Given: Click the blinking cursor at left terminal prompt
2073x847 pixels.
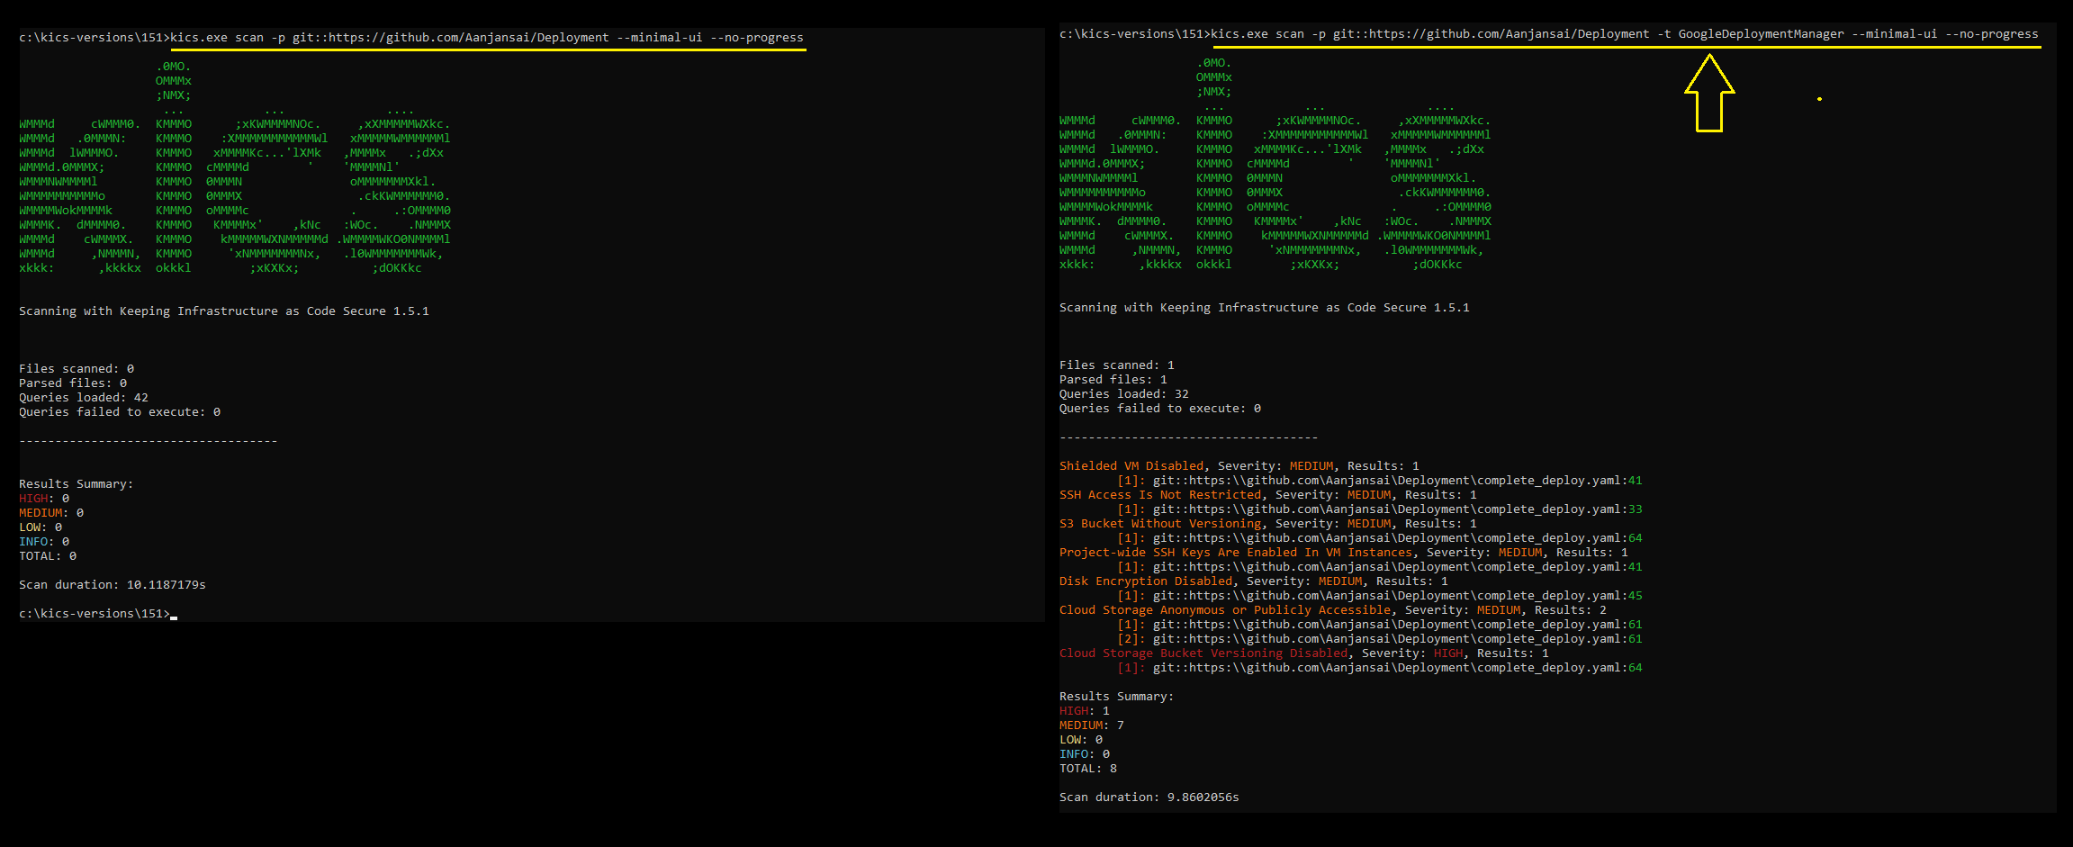Looking at the screenshot, I should click(173, 616).
